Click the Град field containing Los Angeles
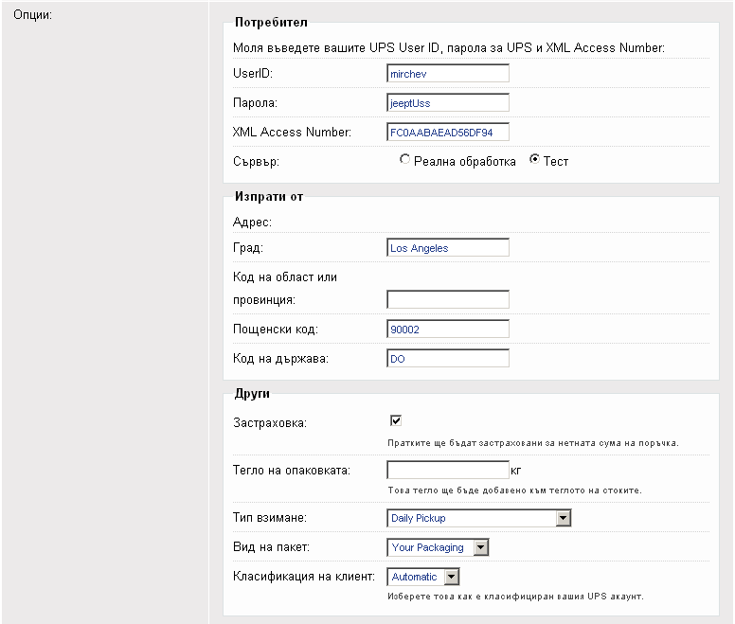 click(447, 248)
